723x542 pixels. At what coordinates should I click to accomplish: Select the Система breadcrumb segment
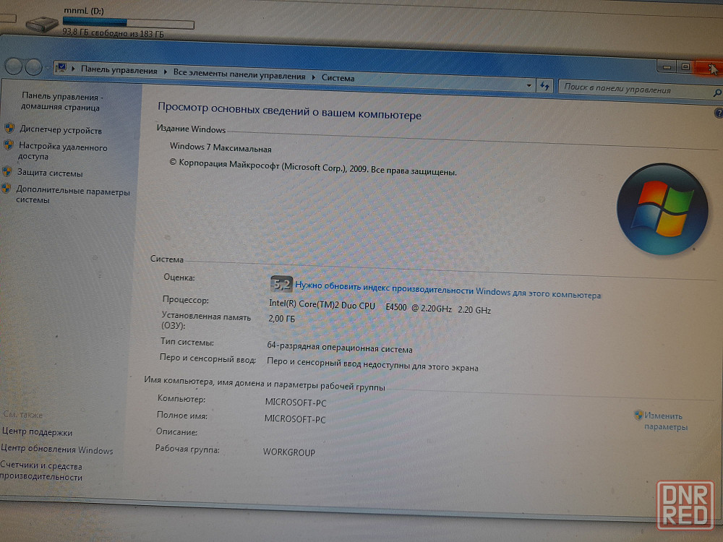pos(338,78)
